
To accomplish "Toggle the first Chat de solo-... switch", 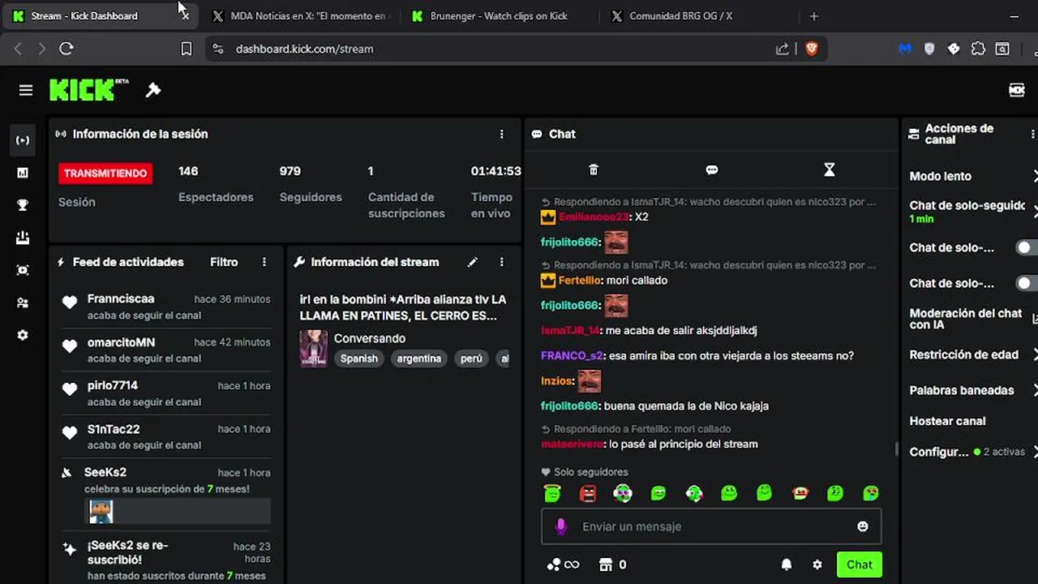I will (1027, 247).
